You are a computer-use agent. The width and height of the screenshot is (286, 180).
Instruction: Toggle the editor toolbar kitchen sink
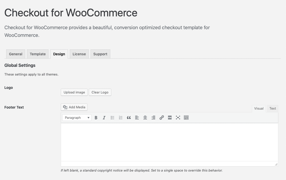[x=186, y=118]
